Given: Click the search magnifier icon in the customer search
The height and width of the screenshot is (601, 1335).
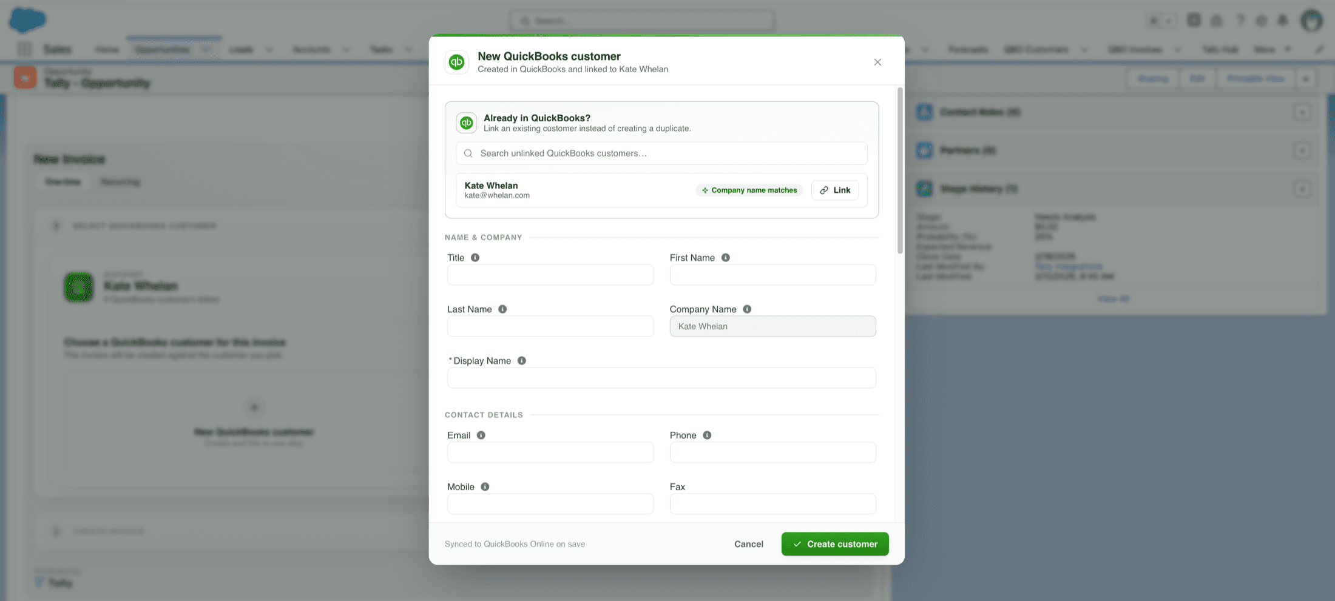Looking at the screenshot, I should 468,153.
